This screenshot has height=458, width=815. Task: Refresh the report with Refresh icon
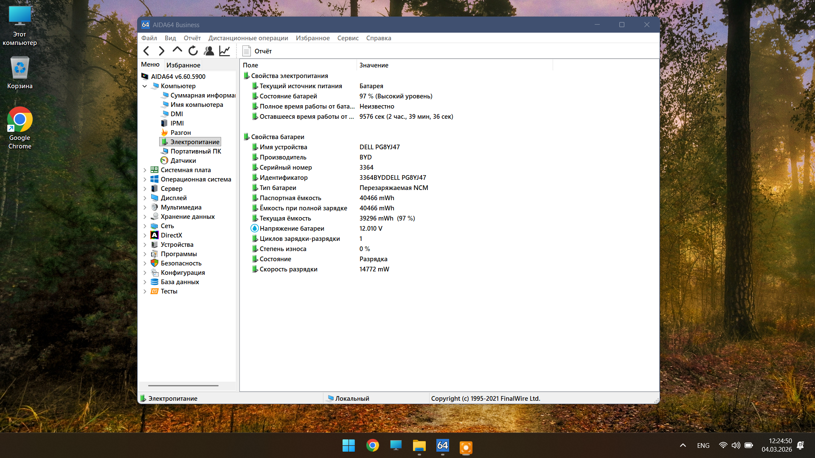(193, 51)
